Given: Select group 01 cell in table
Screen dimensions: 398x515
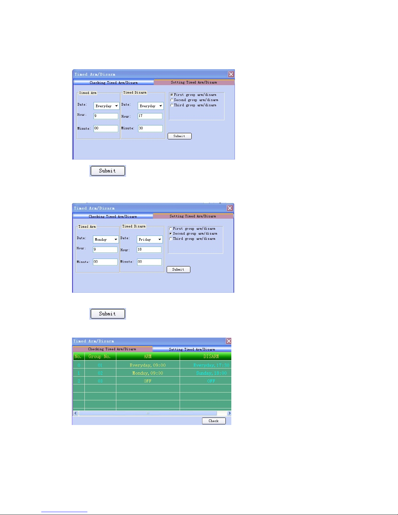Looking at the screenshot, I should click(x=100, y=365).
